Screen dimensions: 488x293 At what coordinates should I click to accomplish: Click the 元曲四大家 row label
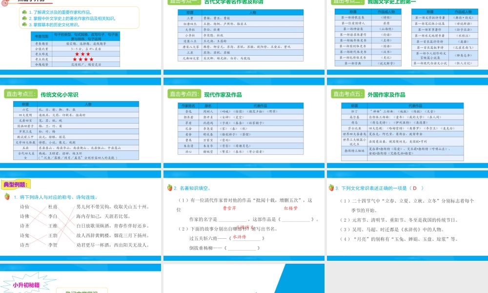190,58
